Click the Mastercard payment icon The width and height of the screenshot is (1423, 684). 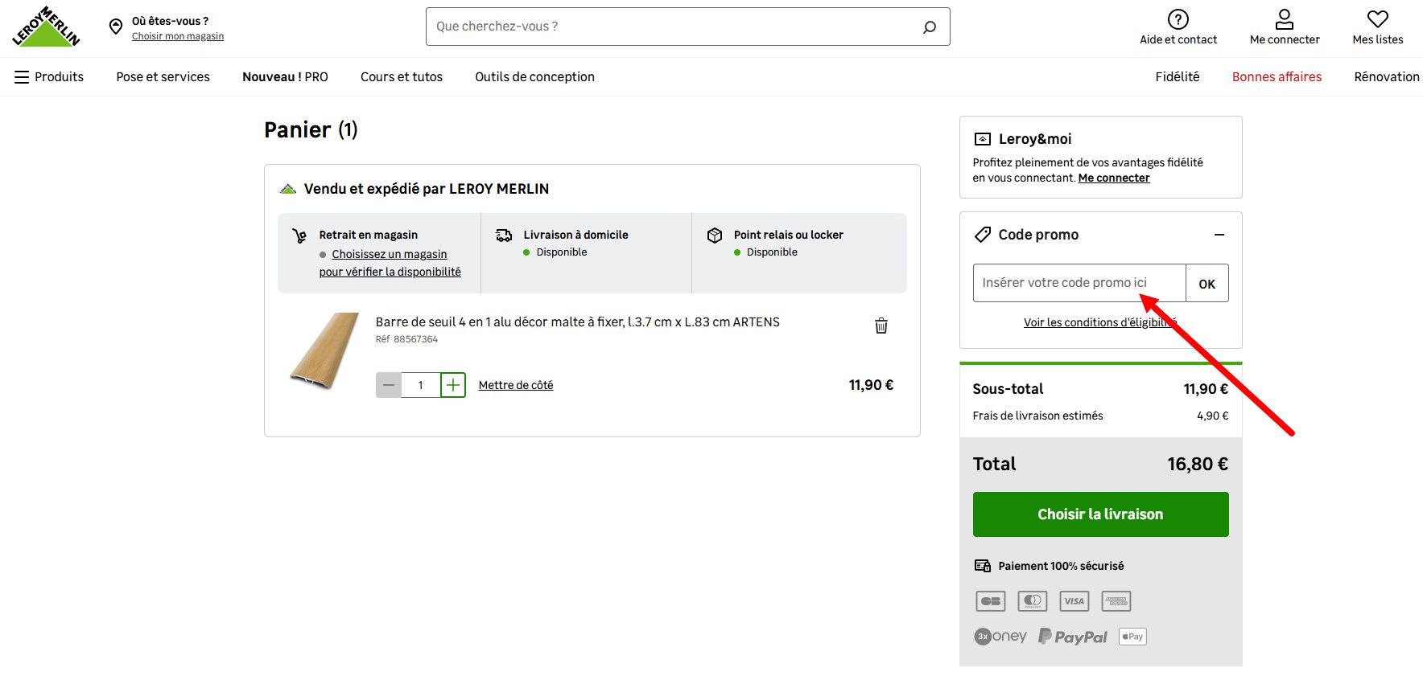click(1033, 601)
